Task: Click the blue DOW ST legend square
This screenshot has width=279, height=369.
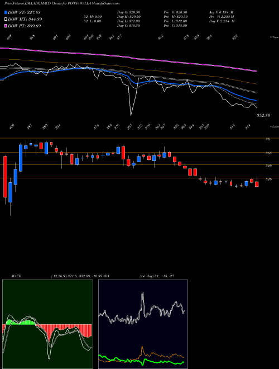Action: click(6, 12)
